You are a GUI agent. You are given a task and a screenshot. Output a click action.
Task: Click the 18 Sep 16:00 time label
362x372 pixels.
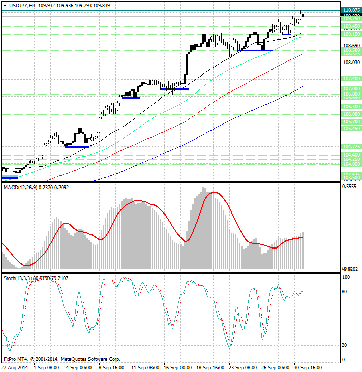(210, 368)
